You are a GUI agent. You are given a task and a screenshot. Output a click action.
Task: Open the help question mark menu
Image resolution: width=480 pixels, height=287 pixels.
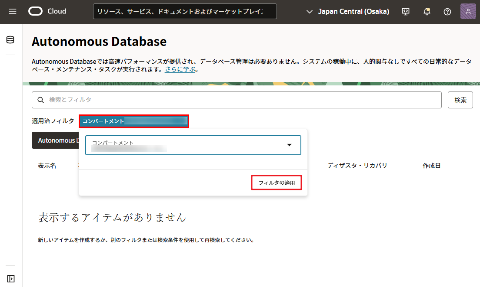447,12
